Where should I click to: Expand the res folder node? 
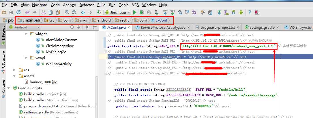coord(14,70)
